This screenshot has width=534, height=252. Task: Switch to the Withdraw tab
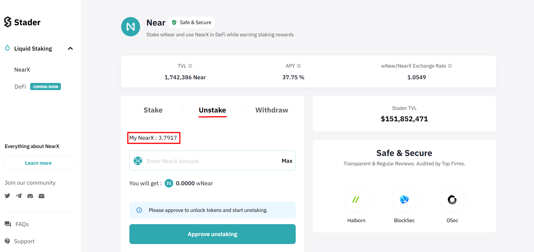[x=272, y=110]
